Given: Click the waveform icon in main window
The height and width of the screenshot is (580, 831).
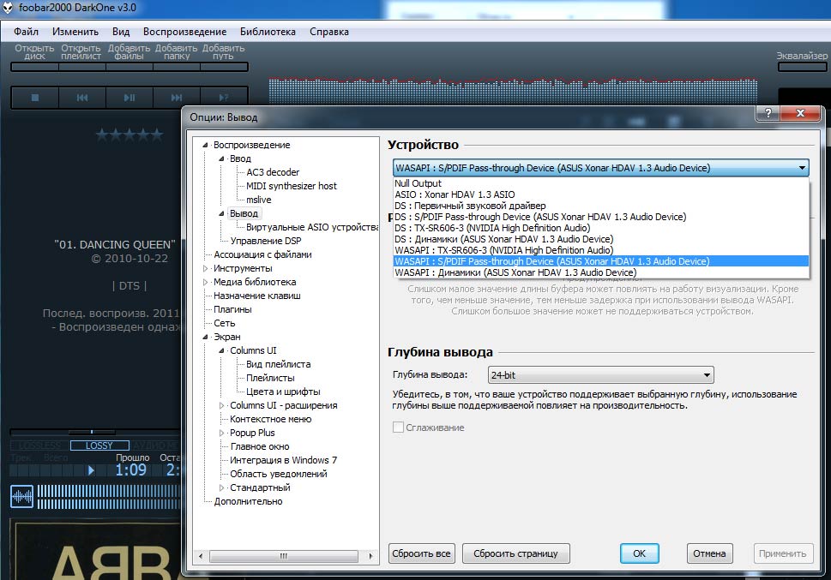Looking at the screenshot, I should point(21,496).
